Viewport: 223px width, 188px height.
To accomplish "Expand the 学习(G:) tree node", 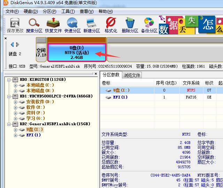I will [15, 119].
